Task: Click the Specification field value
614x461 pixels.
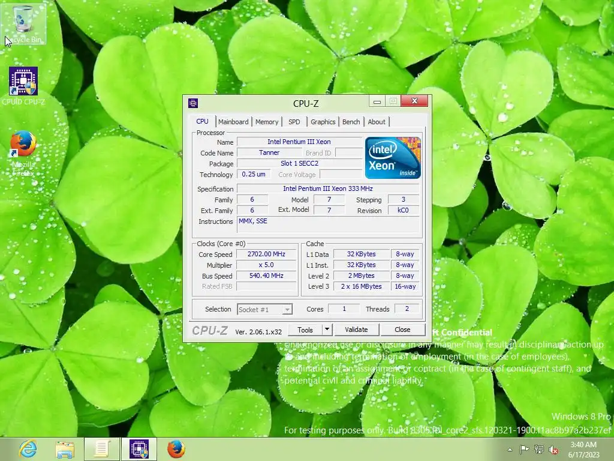Action: [328, 188]
